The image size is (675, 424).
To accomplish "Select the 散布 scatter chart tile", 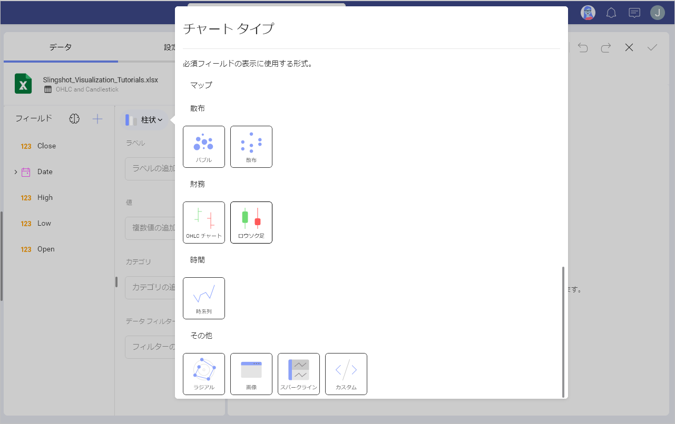I will point(251,147).
